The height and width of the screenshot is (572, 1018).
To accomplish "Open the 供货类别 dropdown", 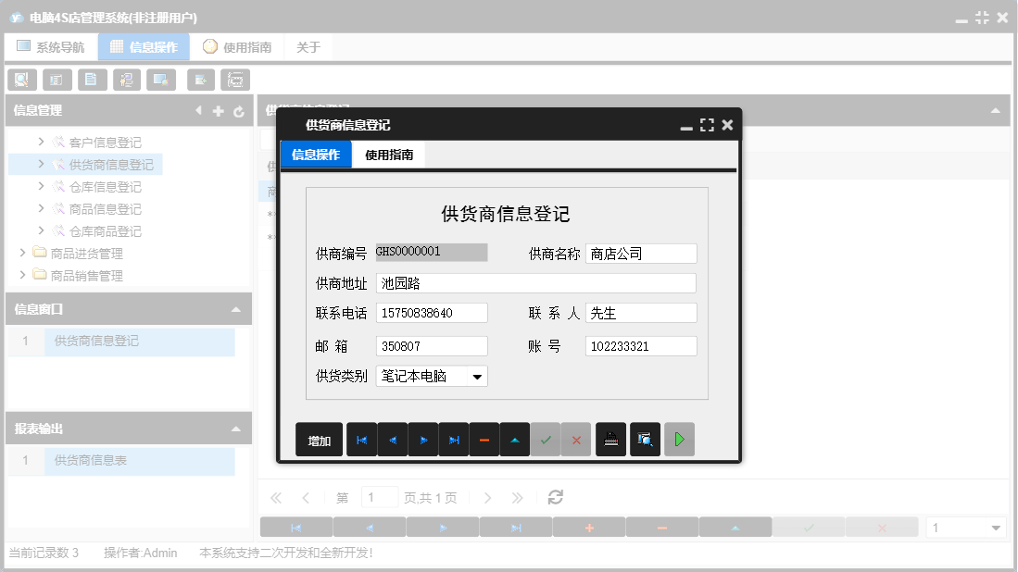I will click(x=478, y=377).
